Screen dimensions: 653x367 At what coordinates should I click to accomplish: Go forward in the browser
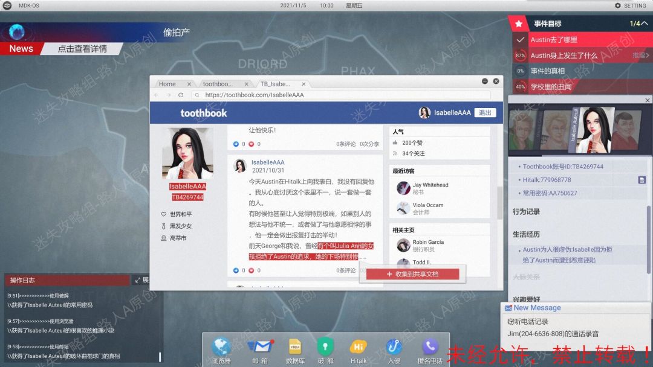click(x=169, y=95)
